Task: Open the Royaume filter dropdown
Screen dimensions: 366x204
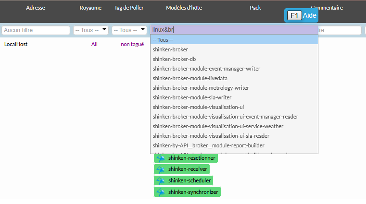Action: coord(90,30)
